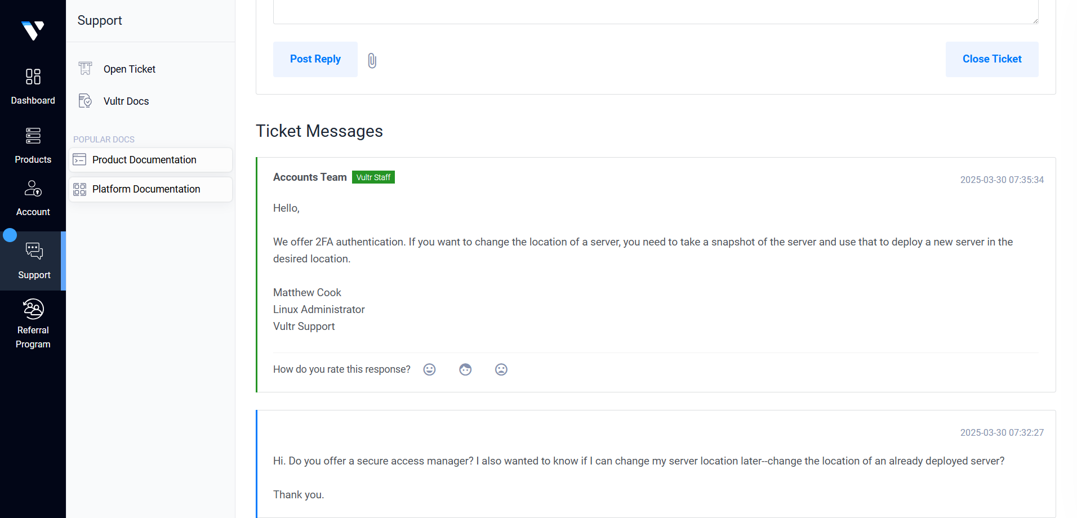The width and height of the screenshot is (1077, 518).
Task: Click the Vultr logo icon
Action: tap(33, 30)
